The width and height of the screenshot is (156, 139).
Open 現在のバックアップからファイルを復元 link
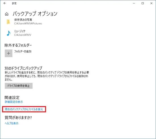[24, 109]
